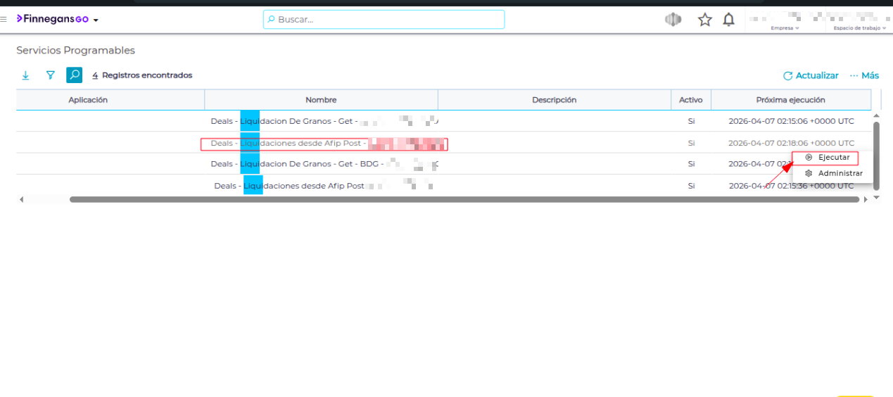Open the Empresa dropdown

(x=785, y=28)
